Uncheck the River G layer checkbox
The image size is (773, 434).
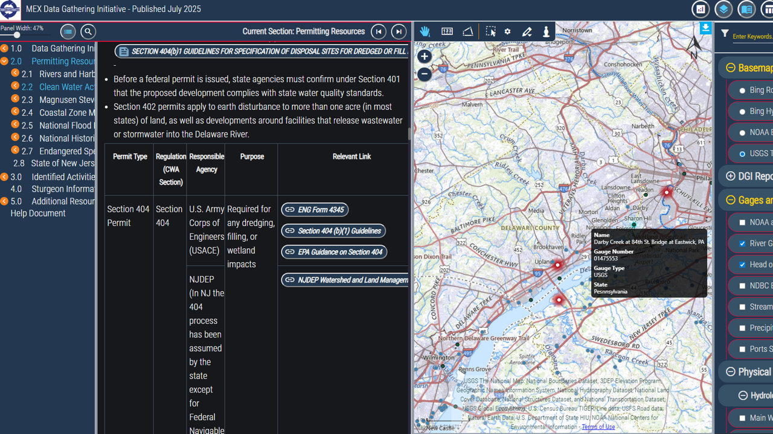click(x=742, y=244)
